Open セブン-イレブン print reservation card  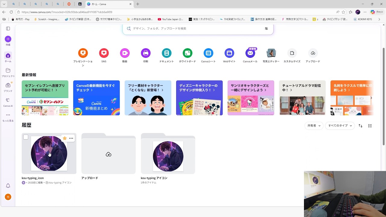coord(45,98)
